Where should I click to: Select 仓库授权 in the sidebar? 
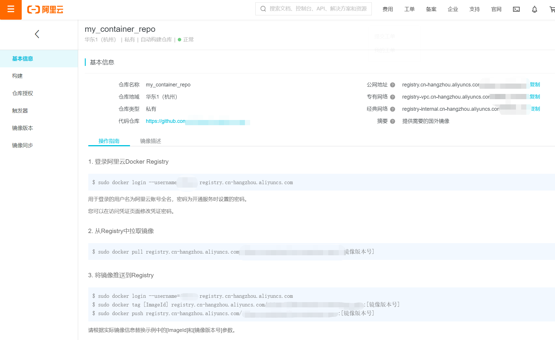39,93
